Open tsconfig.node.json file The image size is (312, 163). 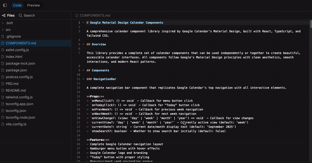(x=20, y=118)
